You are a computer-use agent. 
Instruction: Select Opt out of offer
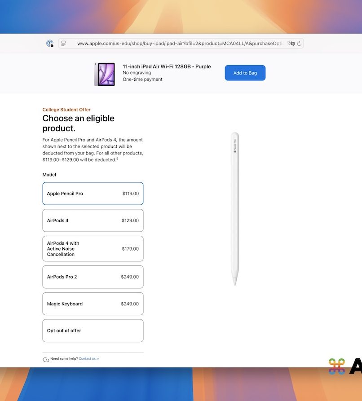click(93, 330)
